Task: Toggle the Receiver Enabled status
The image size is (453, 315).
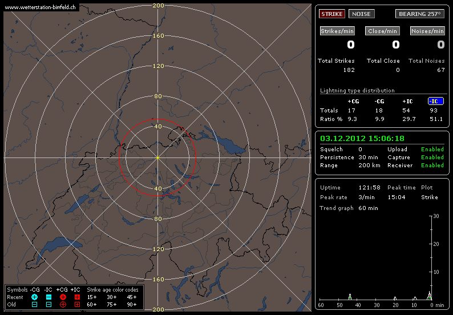Action: pyautogui.click(x=432, y=165)
